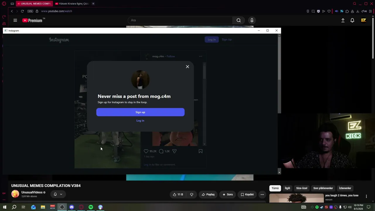375x211 pixels.
Task: Click the Log in link below Sign up
Action: (x=140, y=120)
